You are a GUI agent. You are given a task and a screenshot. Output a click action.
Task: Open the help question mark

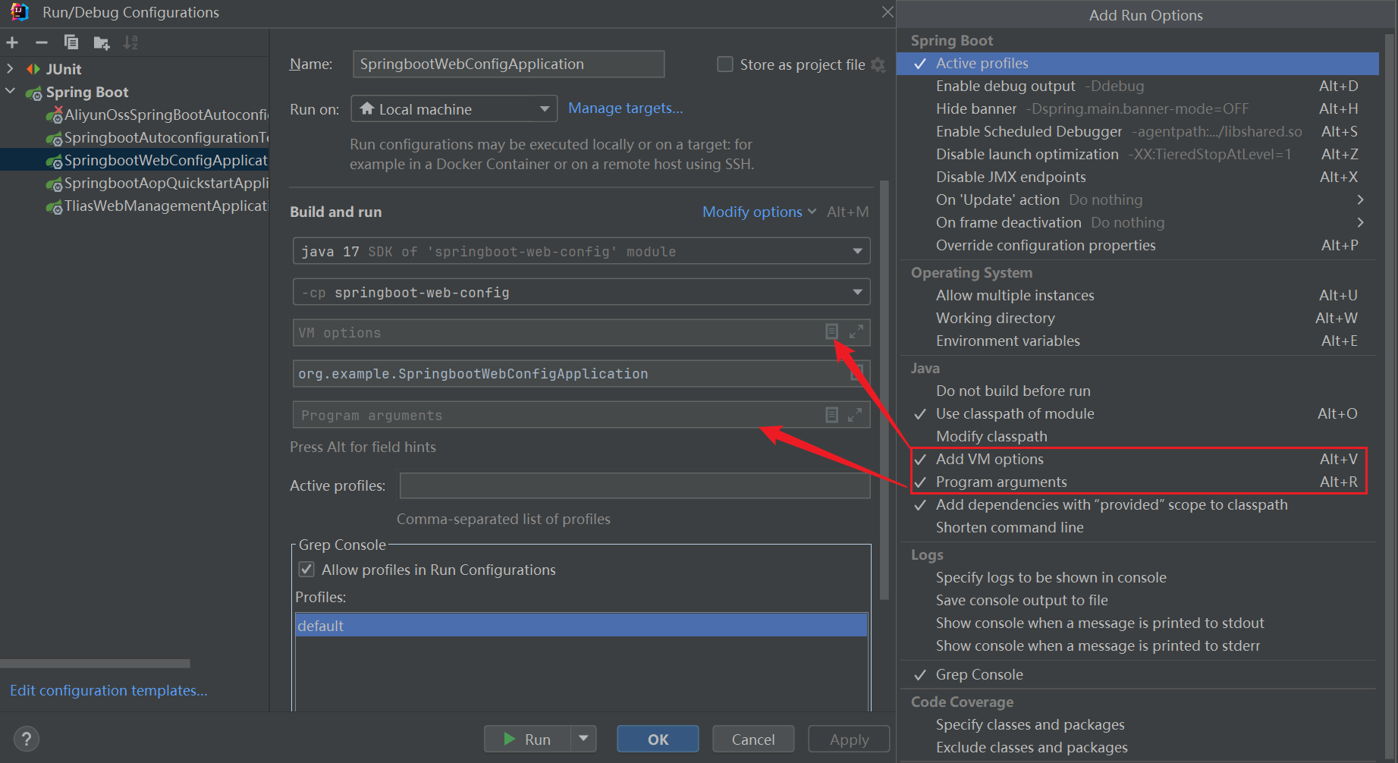click(27, 738)
